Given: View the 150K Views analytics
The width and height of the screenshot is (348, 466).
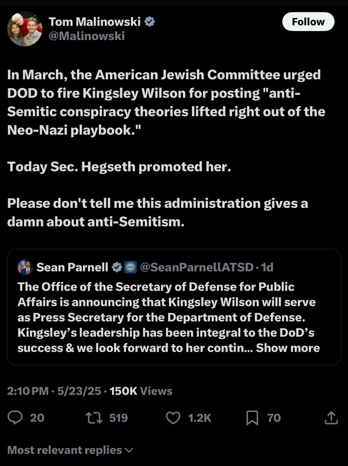Looking at the screenshot, I should [x=141, y=391].
